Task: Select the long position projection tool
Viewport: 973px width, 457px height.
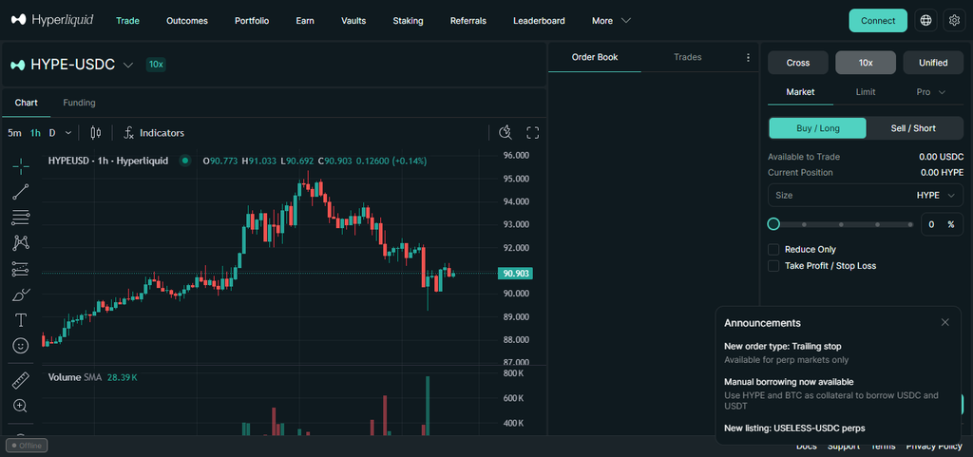Action: point(21,269)
